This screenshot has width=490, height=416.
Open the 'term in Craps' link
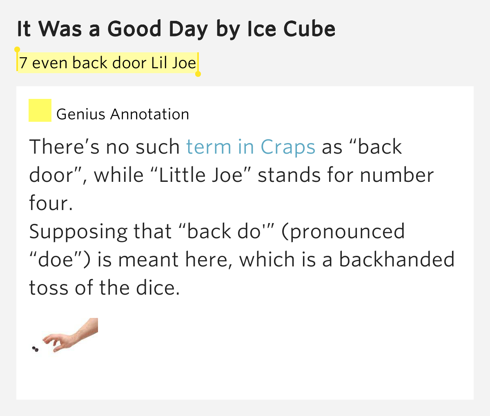[x=250, y=147]
